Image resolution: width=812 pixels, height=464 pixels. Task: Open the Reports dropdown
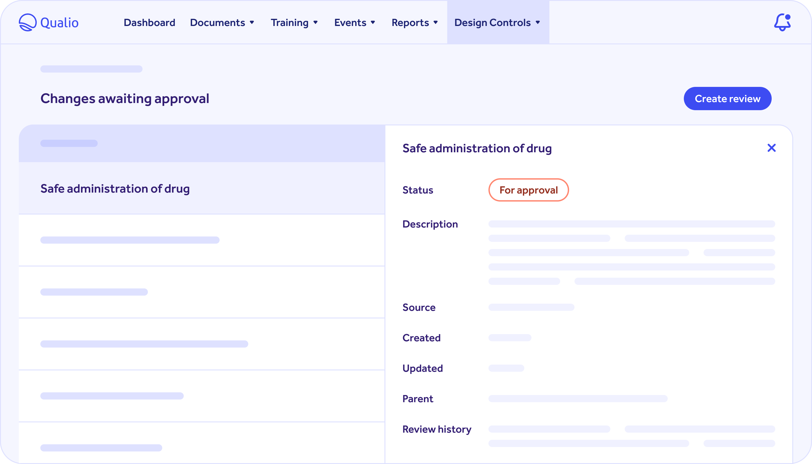pyautogui.click(x=415, y=22)
